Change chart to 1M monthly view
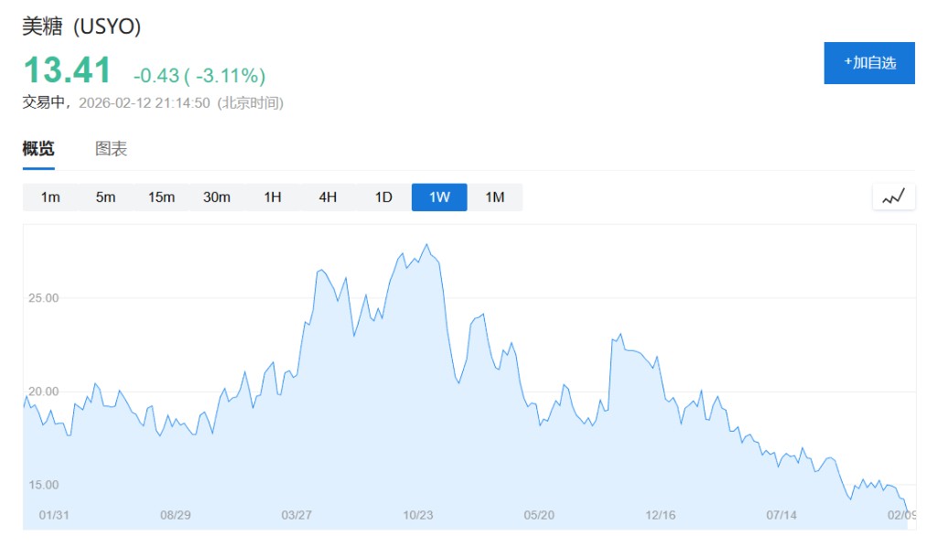 pos(495,198)
